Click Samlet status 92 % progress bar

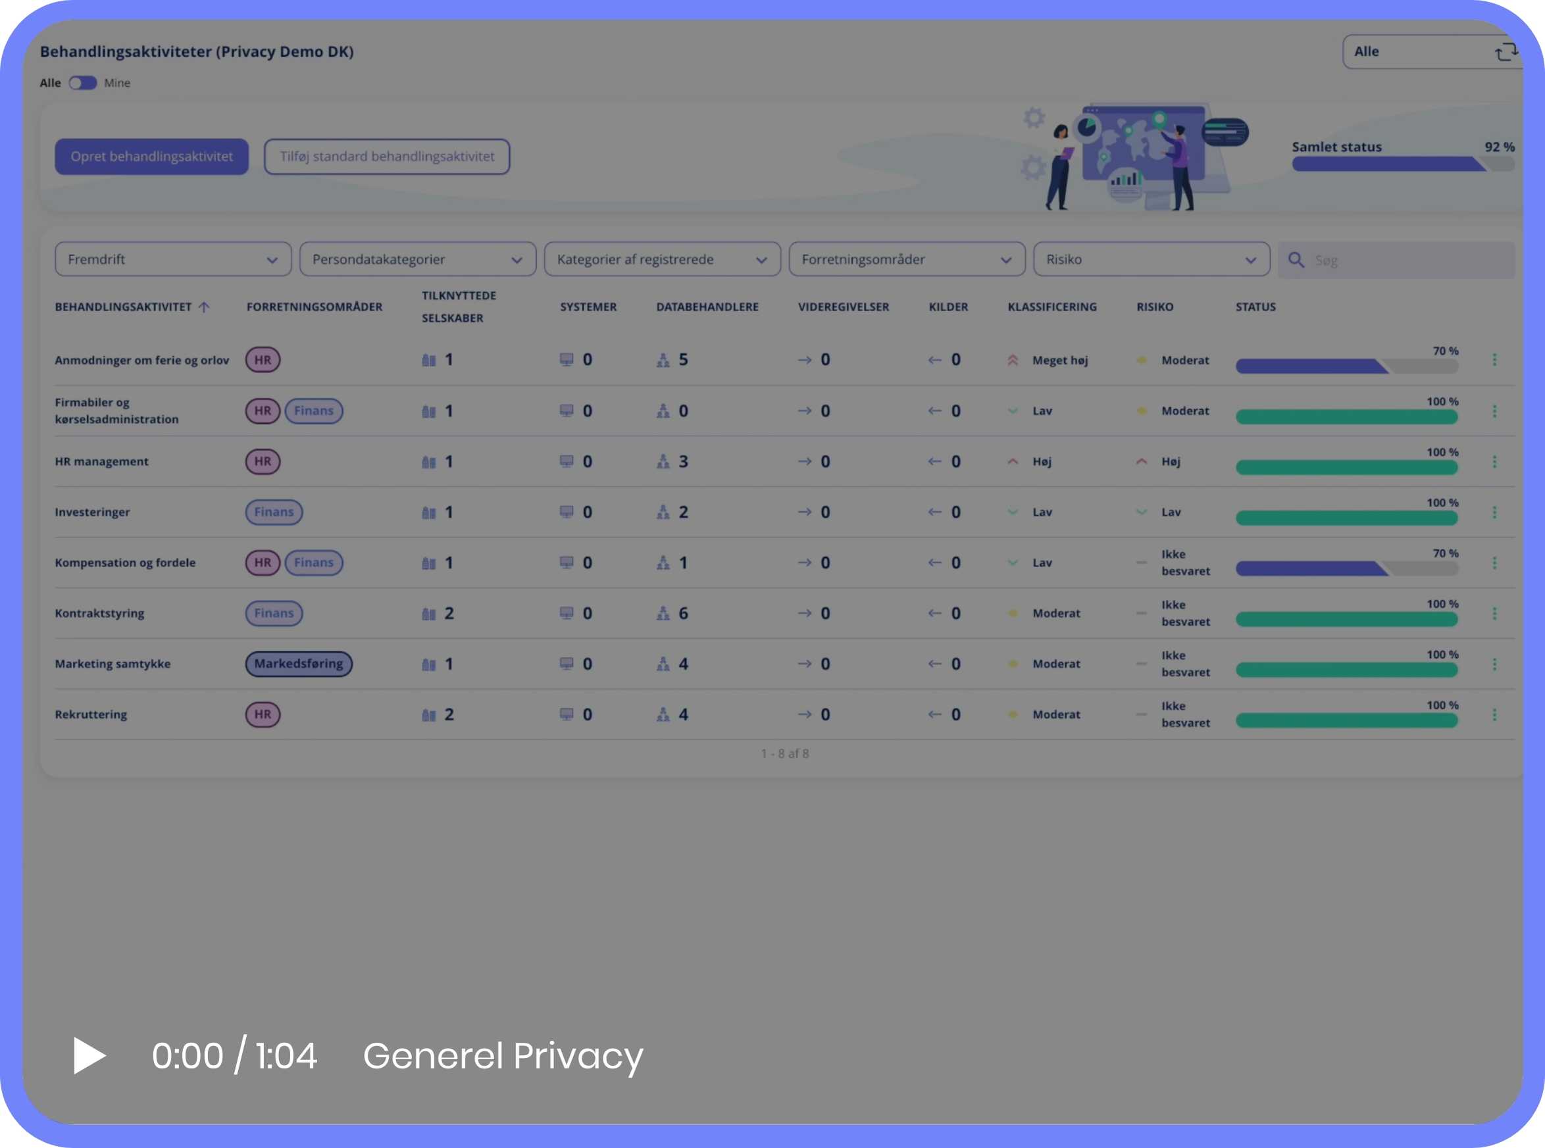[1402, 164]
